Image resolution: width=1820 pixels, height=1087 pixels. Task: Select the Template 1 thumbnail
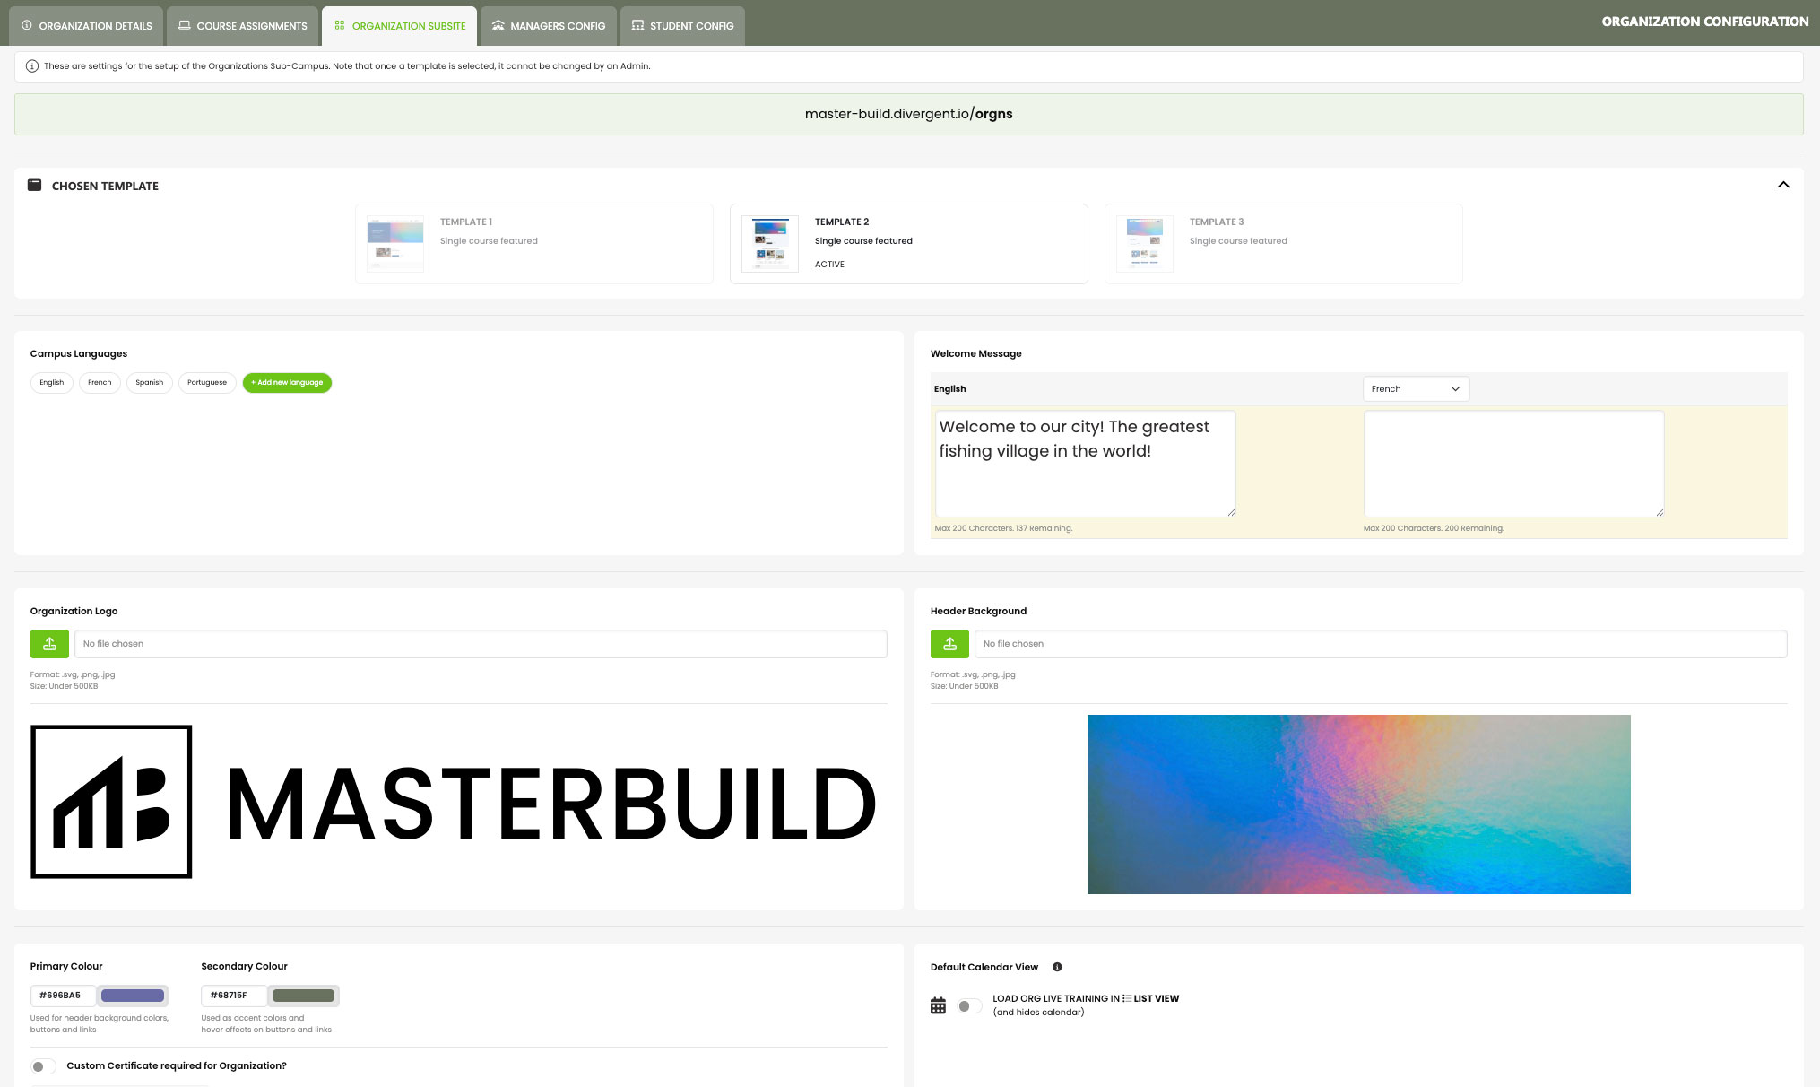point(394,242)
